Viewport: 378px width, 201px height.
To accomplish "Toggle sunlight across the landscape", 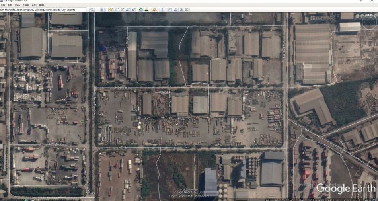I will [146, 10].
